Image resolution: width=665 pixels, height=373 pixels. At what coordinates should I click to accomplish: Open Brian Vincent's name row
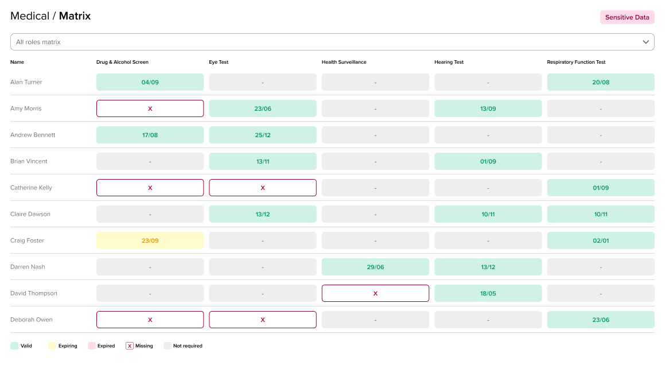pos(29,161)
